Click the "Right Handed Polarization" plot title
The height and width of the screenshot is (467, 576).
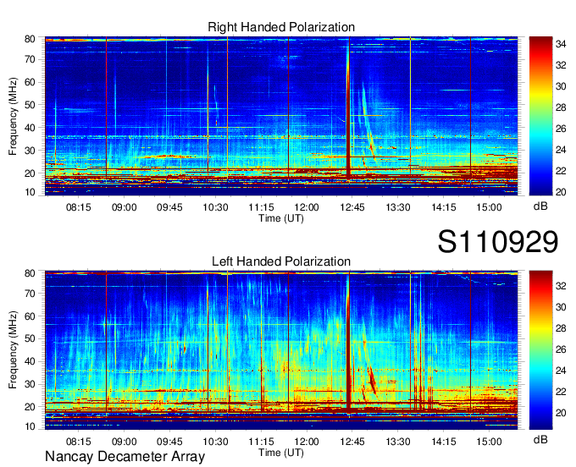[x=281, y=27]
